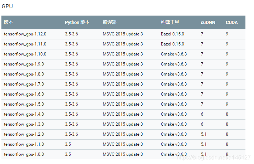Click Python 3.5-3.6 in the 1.12.0 row
This screenshot has height=164, width=254.
click(71, 34)
